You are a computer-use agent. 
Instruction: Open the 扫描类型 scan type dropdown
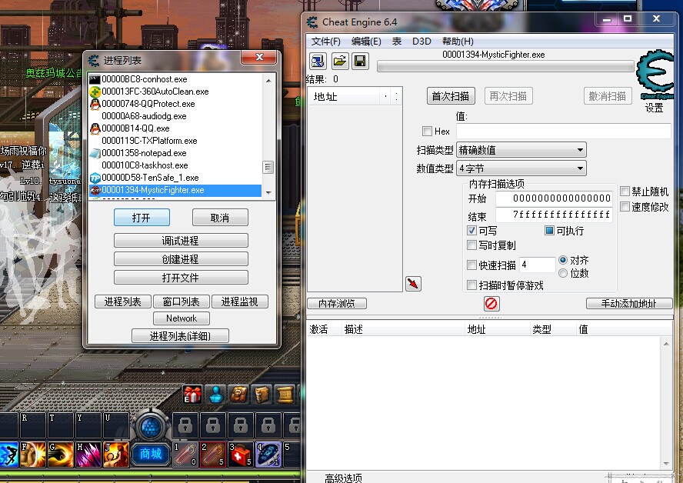point(521,150)
